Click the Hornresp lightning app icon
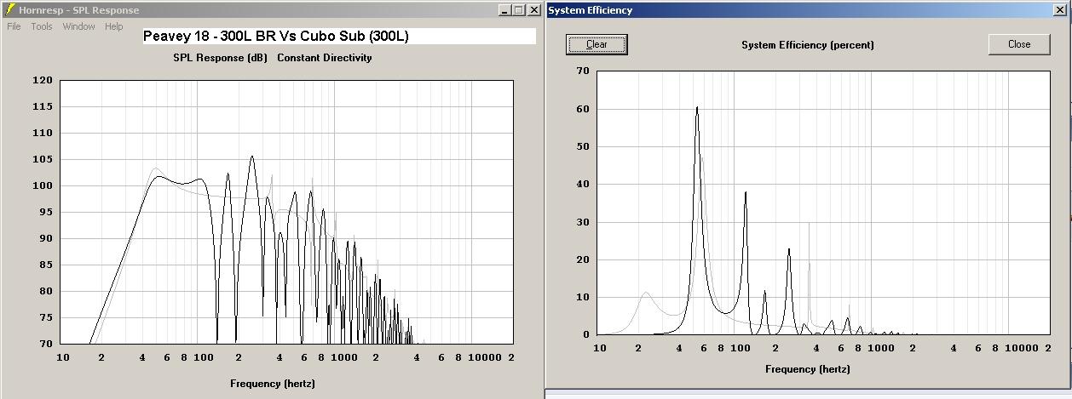 9,10
